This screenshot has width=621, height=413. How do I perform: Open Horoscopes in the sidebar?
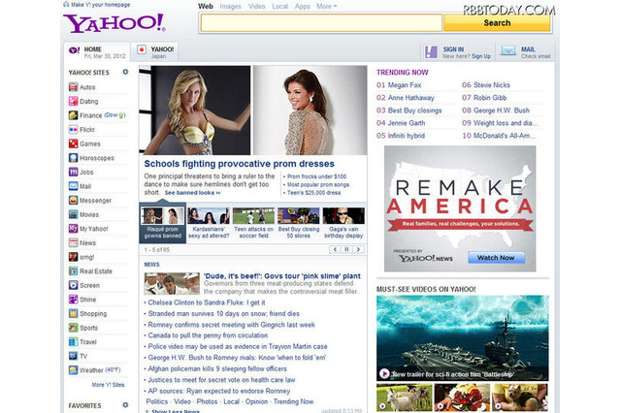[96, 157]
